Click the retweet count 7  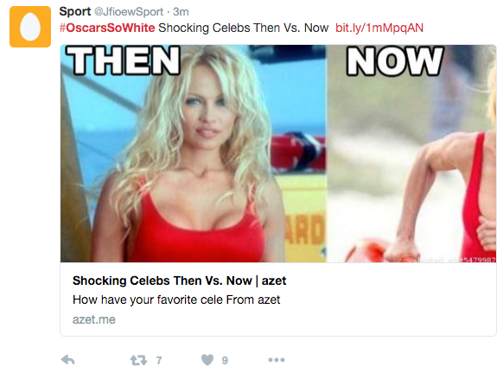point(159,361)
